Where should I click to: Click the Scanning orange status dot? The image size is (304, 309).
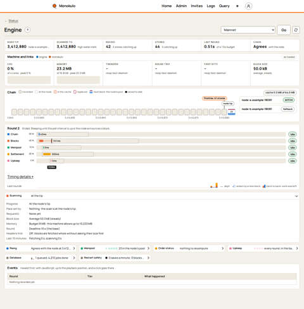8,196
